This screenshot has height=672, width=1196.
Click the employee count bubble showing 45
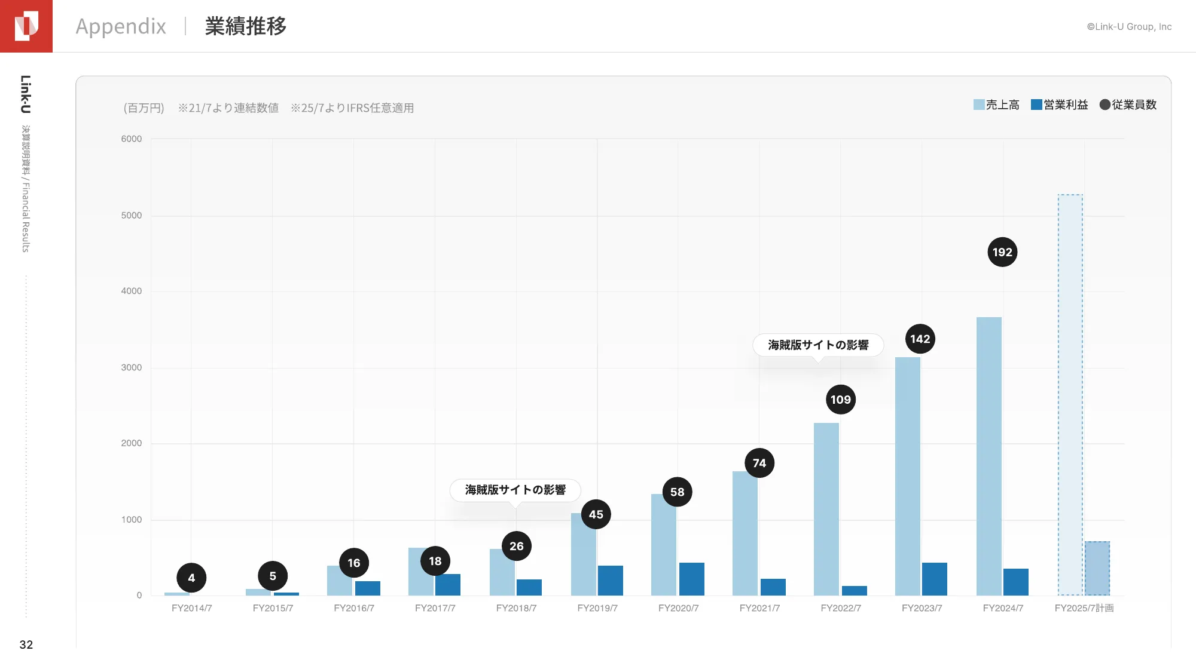tap(596, 514)
